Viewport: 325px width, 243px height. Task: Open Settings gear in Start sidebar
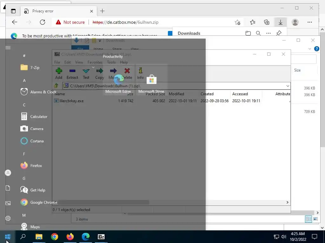(x=8, y=218)
